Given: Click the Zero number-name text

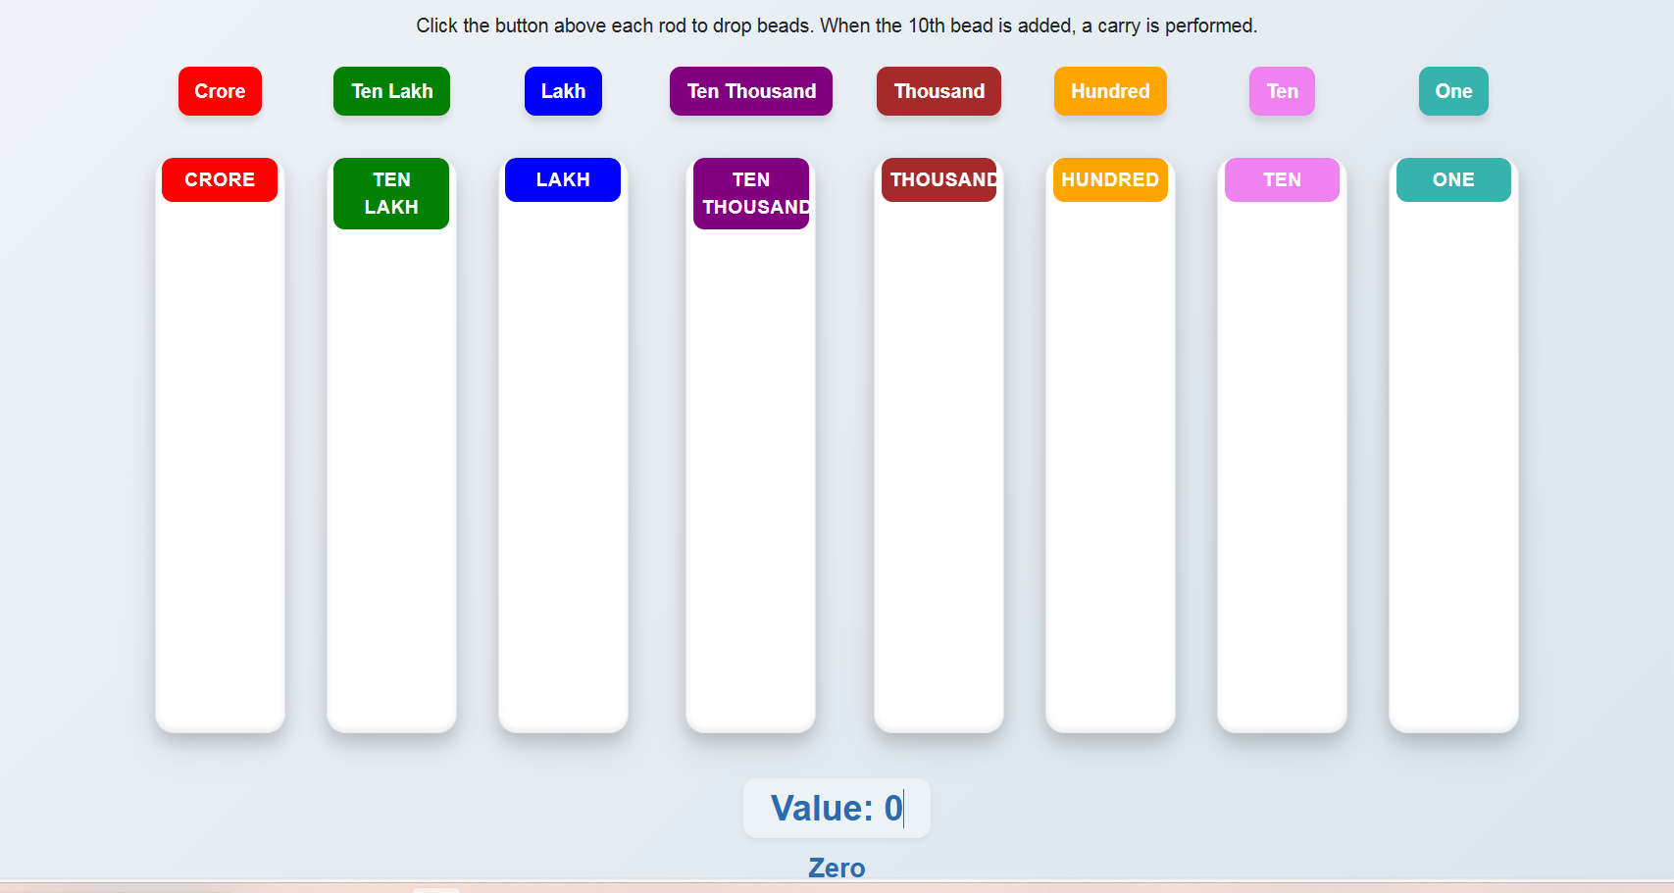Looking at the screenshot, I should (837, 868).
